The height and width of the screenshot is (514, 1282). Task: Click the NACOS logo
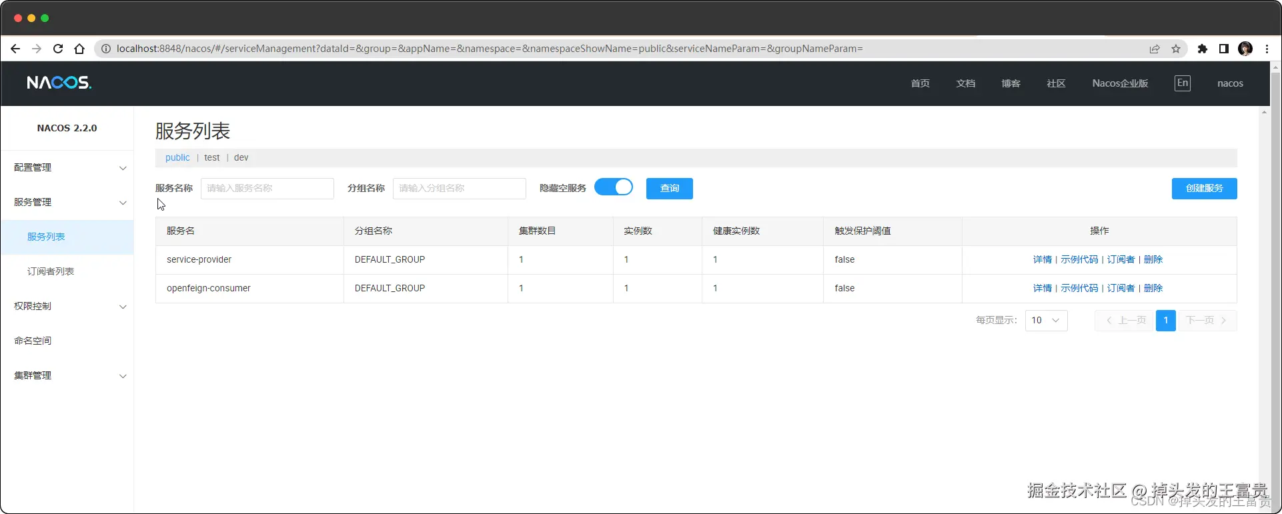59,83
